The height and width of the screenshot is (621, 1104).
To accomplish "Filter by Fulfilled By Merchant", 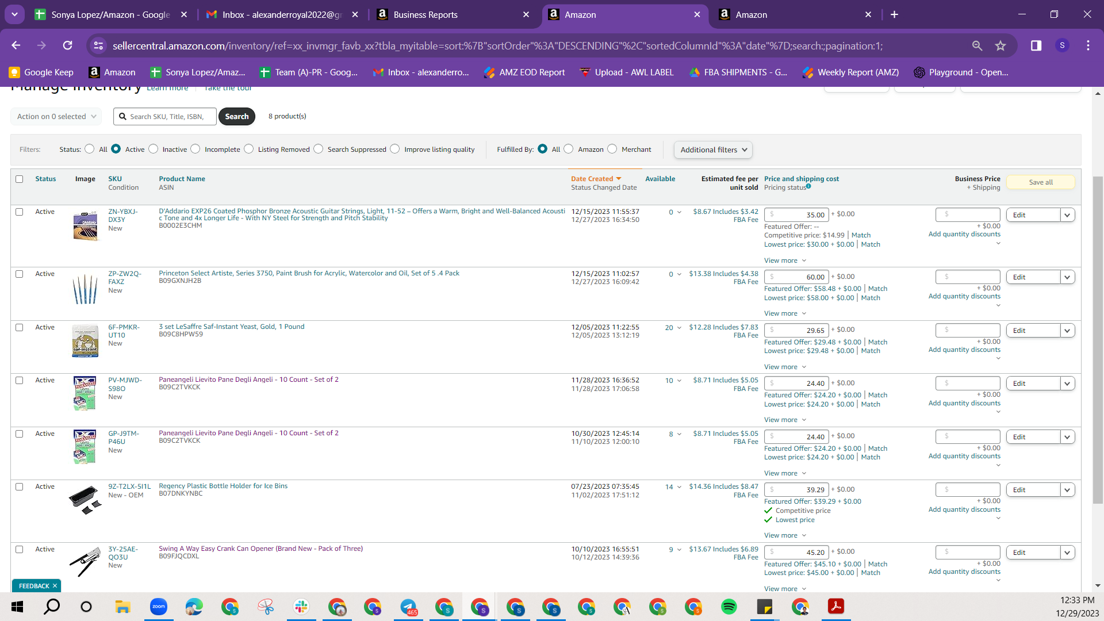I will click(x=612, y=149).
